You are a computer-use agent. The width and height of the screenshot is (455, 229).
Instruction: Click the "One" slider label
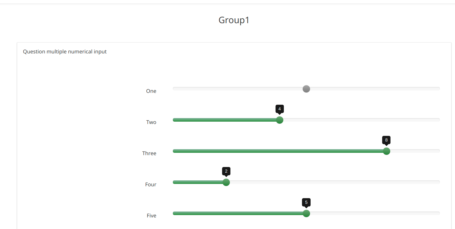tap(151, 91)
